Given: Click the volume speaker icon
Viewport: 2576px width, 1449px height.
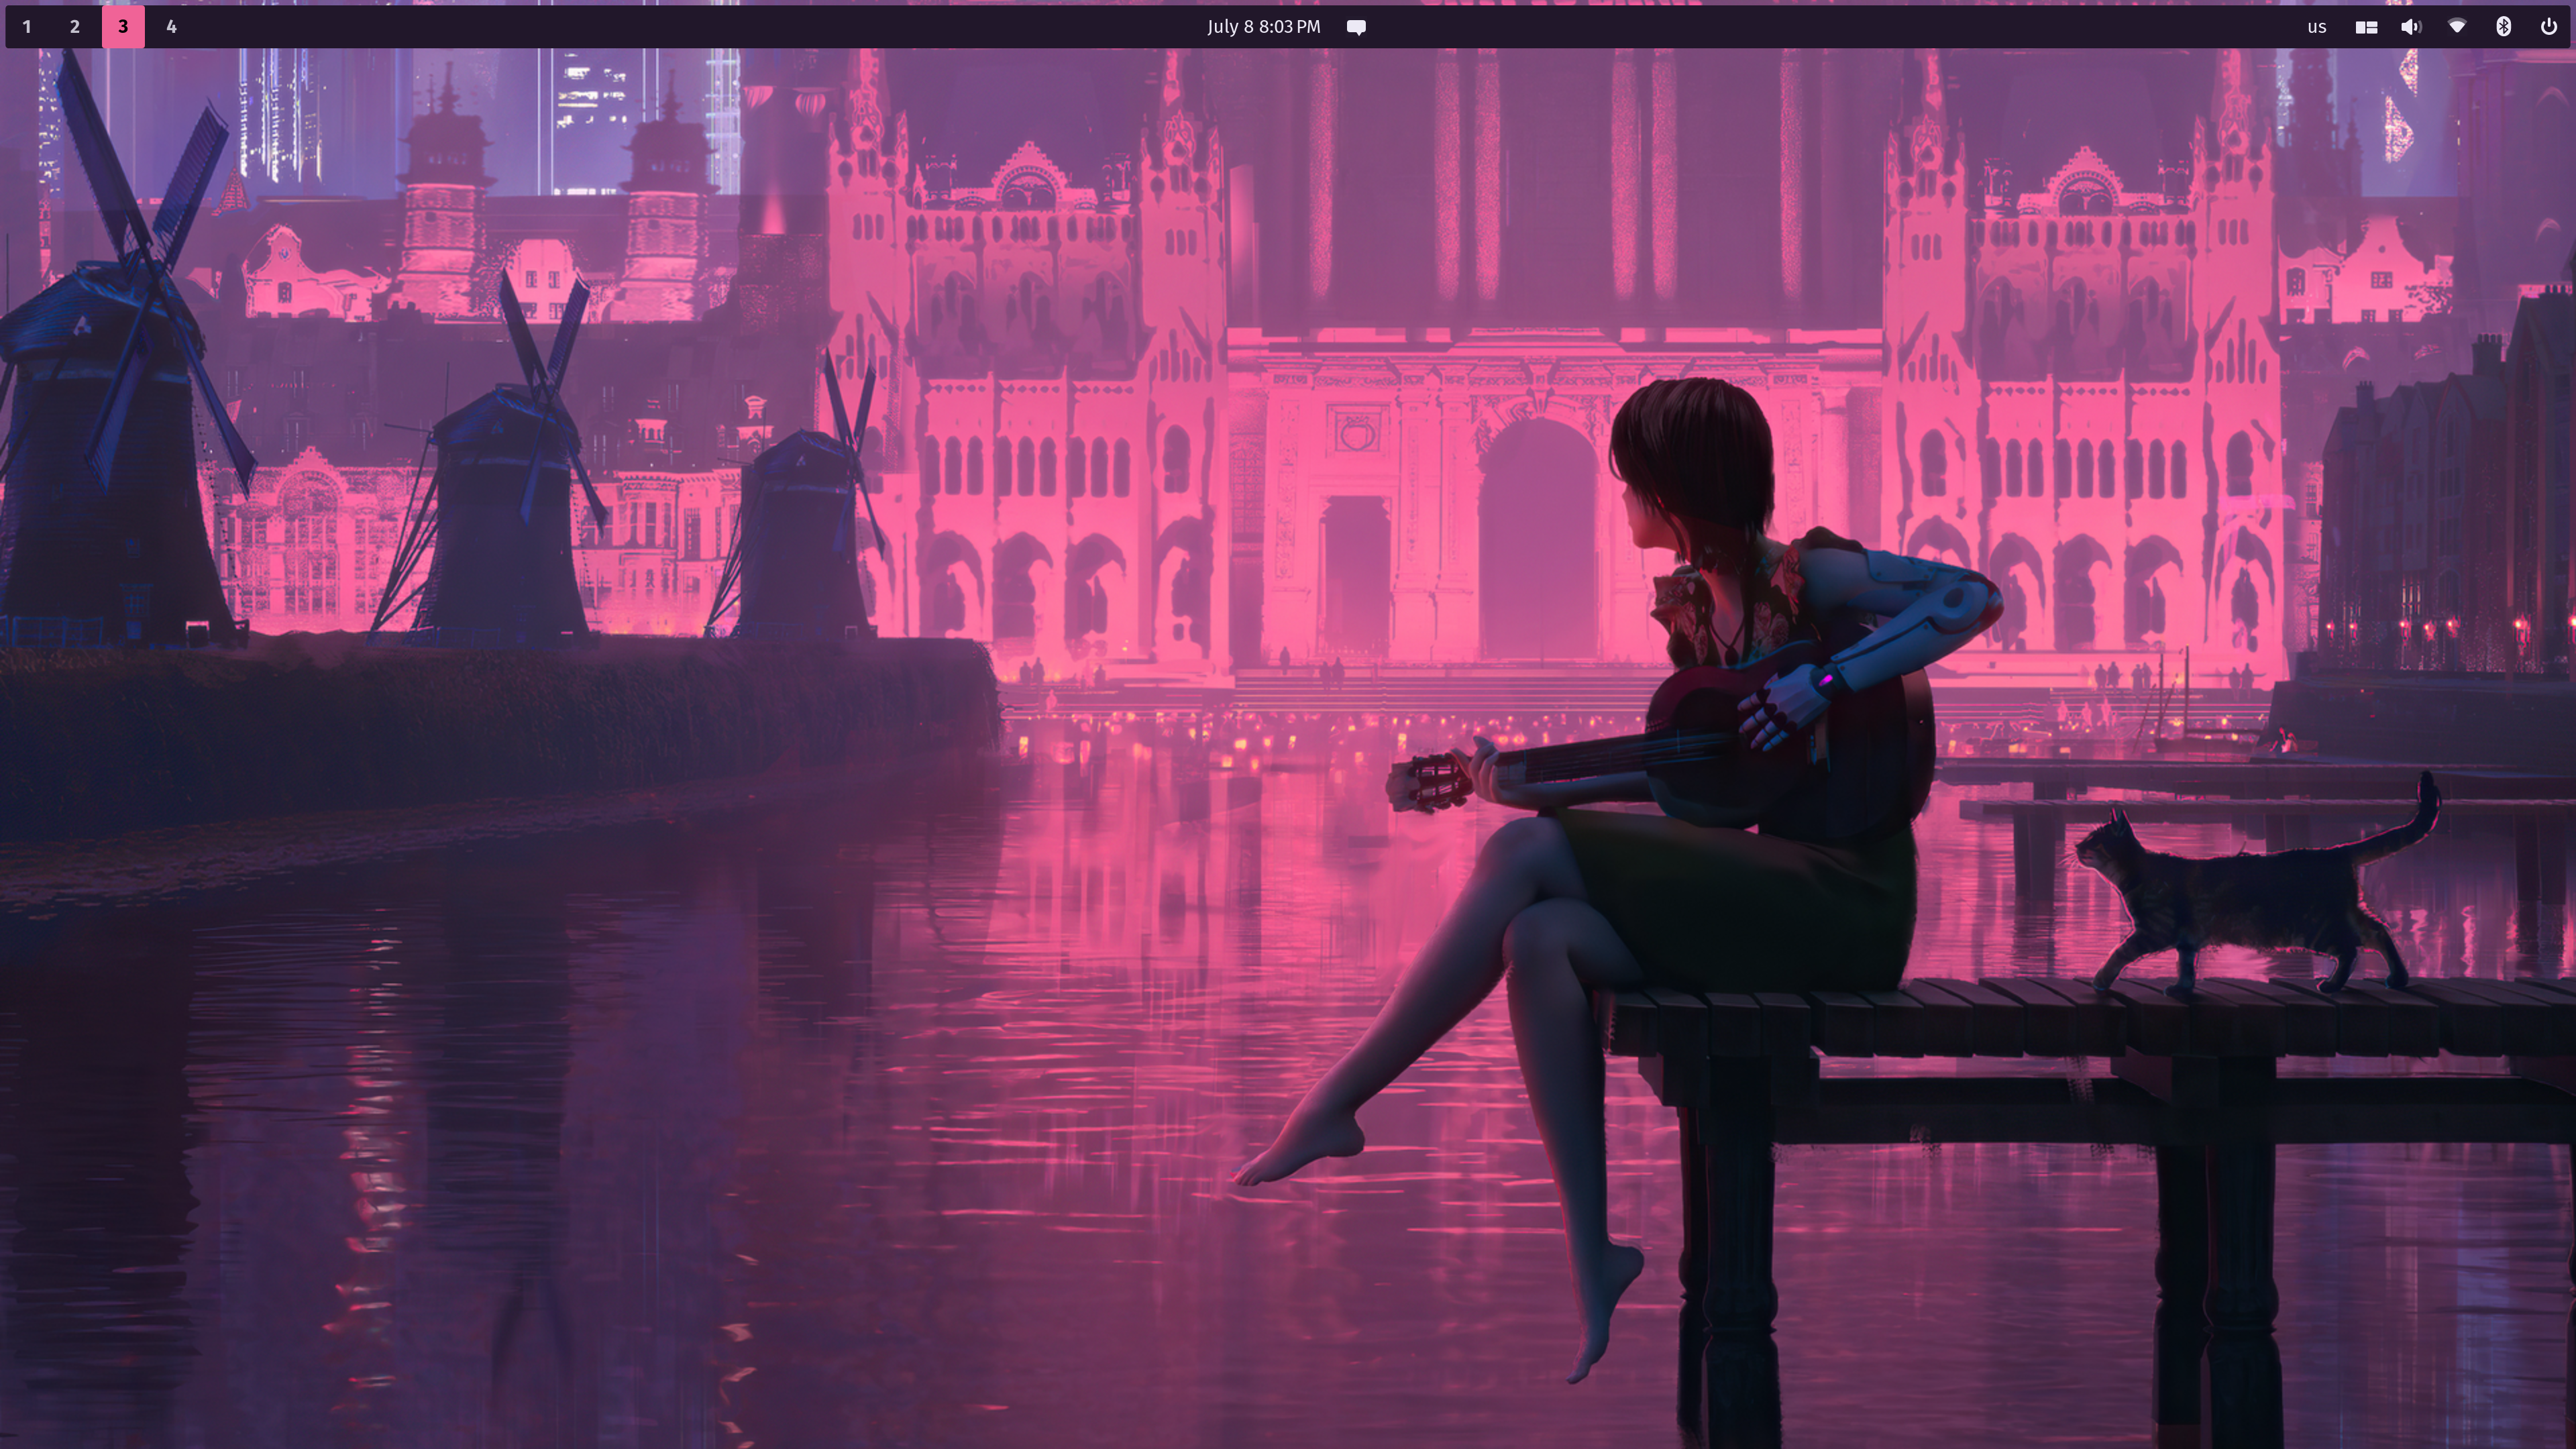Looking at the screenshot, I should 2411,27.
